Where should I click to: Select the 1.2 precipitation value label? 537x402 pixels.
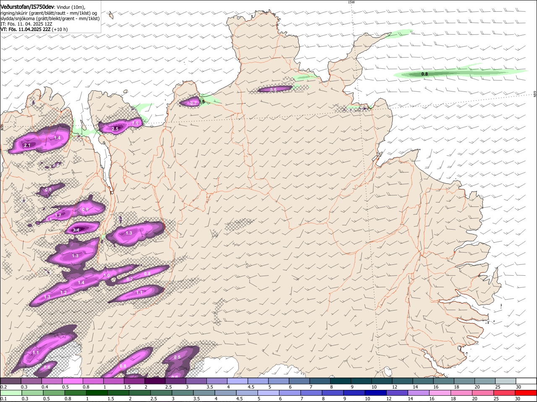coord(64,292)
